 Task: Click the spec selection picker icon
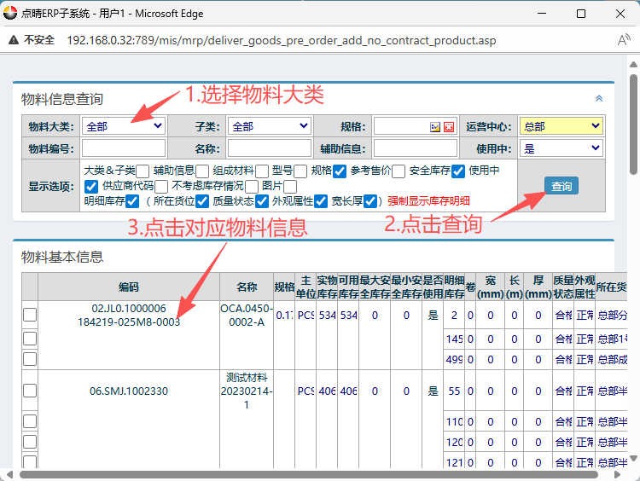tap(435, 127)
